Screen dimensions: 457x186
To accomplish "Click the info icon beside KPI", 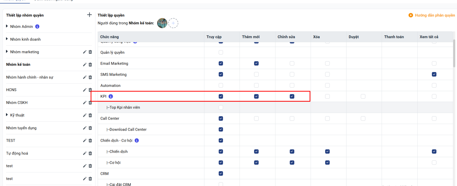I will 111,97.
